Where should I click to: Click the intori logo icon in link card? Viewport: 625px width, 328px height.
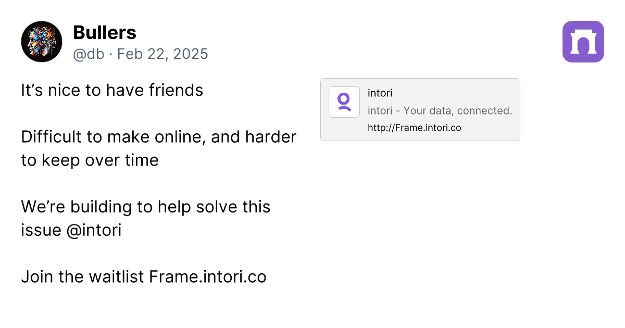344,102
